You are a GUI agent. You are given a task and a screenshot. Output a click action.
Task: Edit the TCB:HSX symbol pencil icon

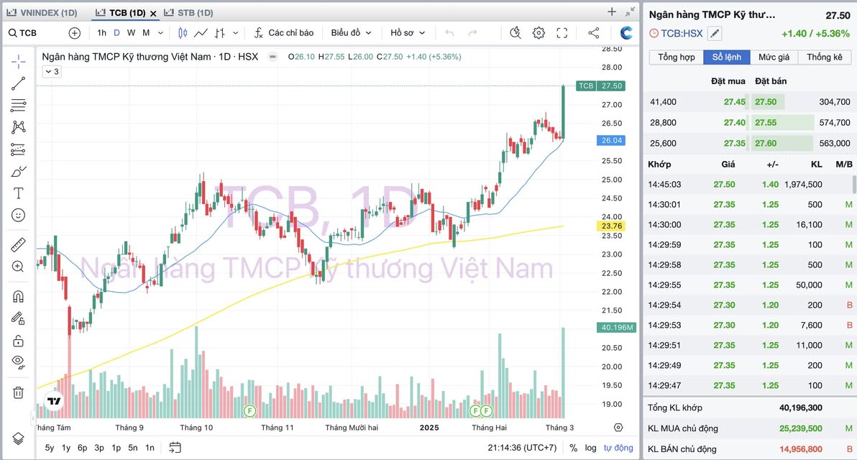[x=715, y=33]
